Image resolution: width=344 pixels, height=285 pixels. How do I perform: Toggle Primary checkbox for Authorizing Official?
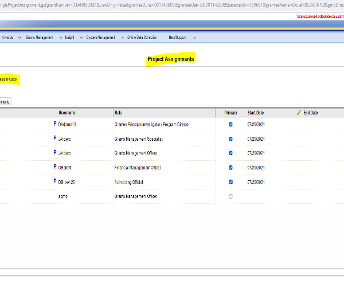(231, 182)
